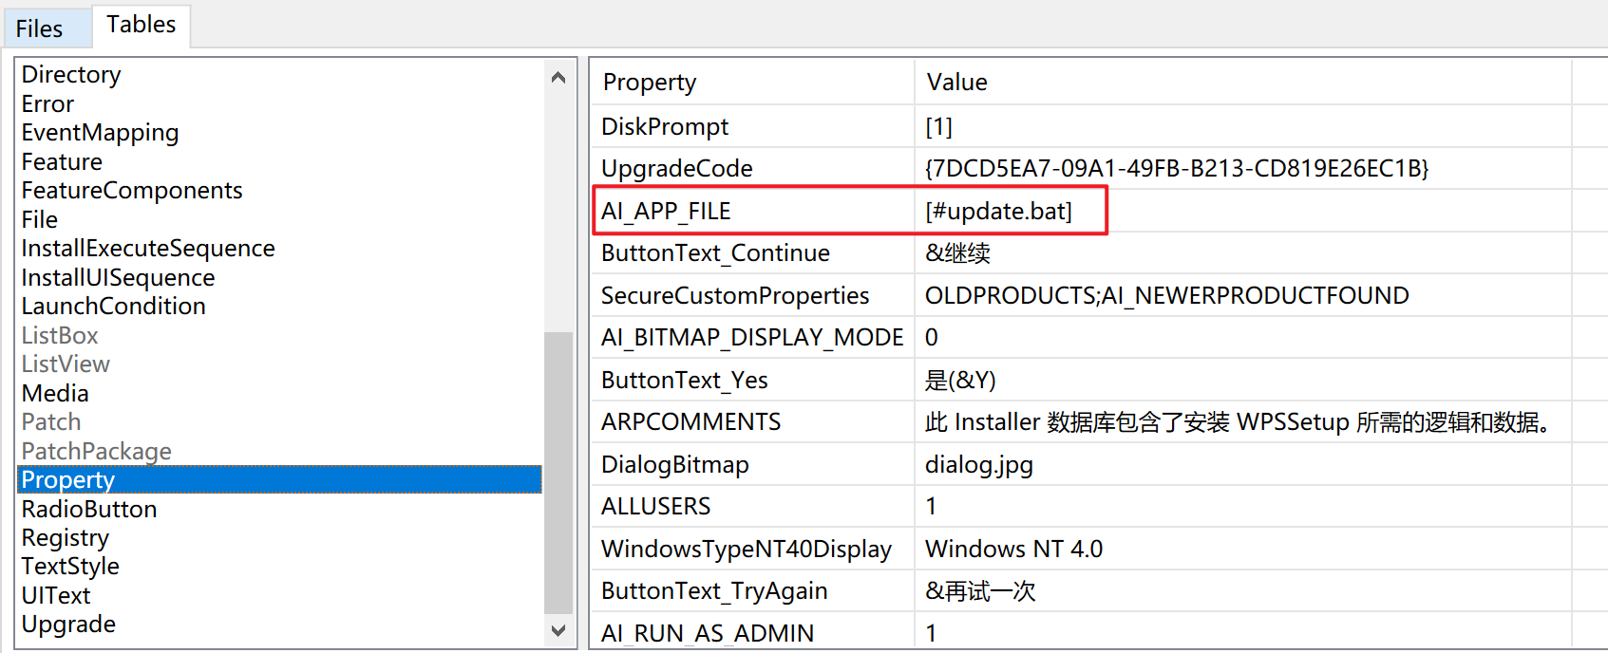Image resolution: width=1608 pixels, height=653 pixels.
Task: Select the Tables tab
Action: click(x=141, y=25)
